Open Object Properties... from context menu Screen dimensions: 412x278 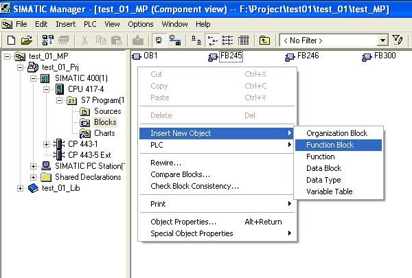pyautogui.click(x=216, y=222)
